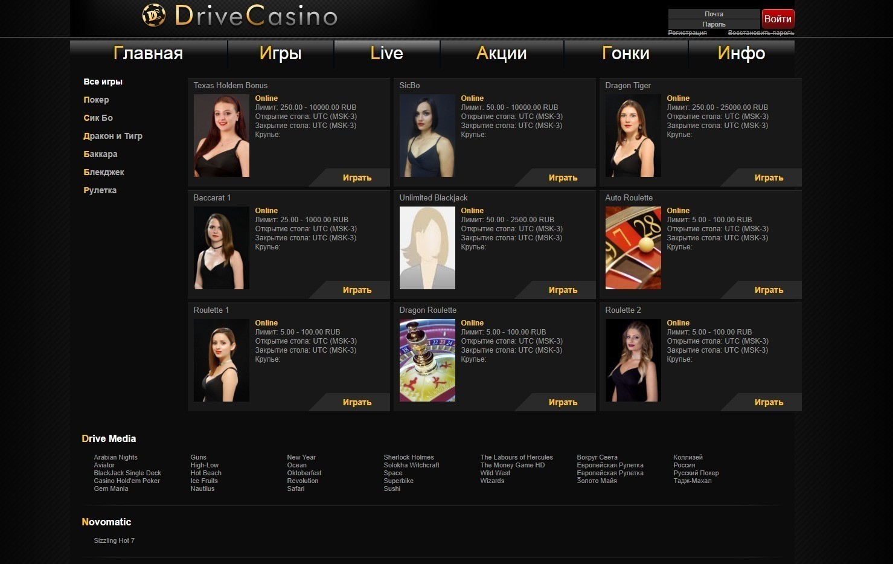
Task: Click Играть on Auto Roulette table
Action: click(769, 290)
